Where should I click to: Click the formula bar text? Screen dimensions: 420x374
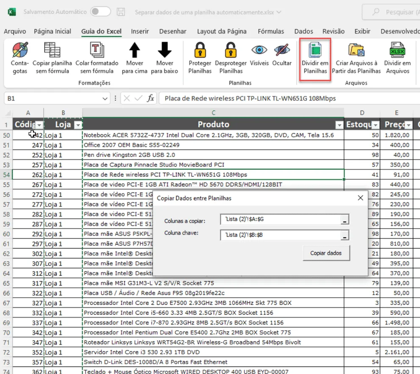250,98
